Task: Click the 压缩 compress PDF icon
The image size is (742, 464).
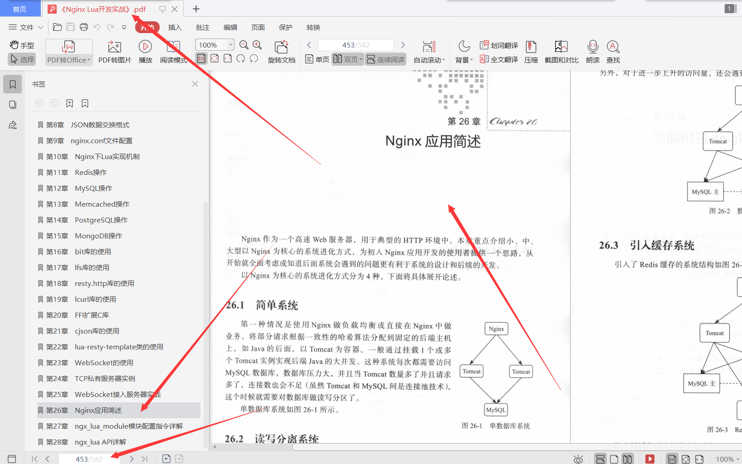Action: pyautogui.click(x=531, y=51)
